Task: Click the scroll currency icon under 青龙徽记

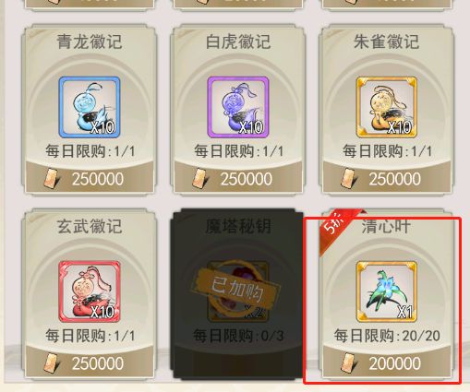Action: [51, 178]
